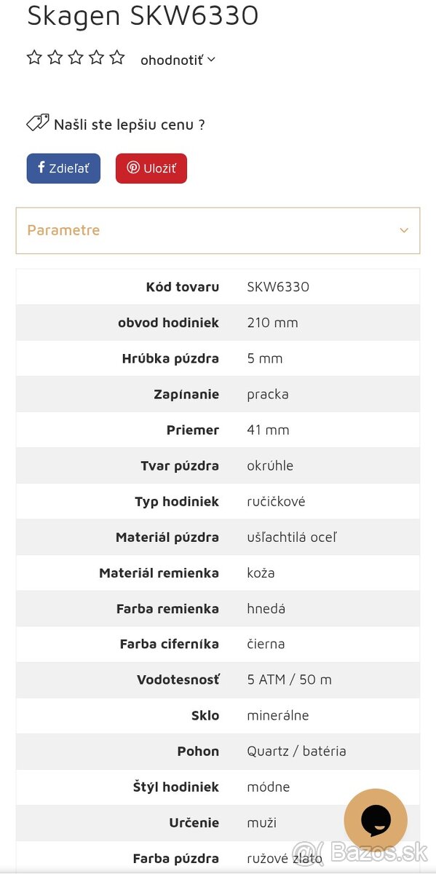This screenshot has height=874, width=436.
Task: Click the Vodotesnosť parameter row
Action: 218,680
